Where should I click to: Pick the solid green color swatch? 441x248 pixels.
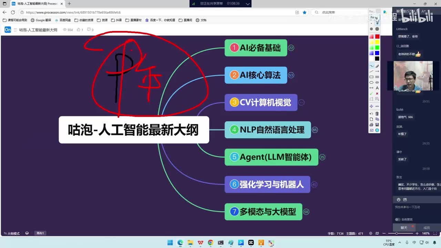point(377,48)
